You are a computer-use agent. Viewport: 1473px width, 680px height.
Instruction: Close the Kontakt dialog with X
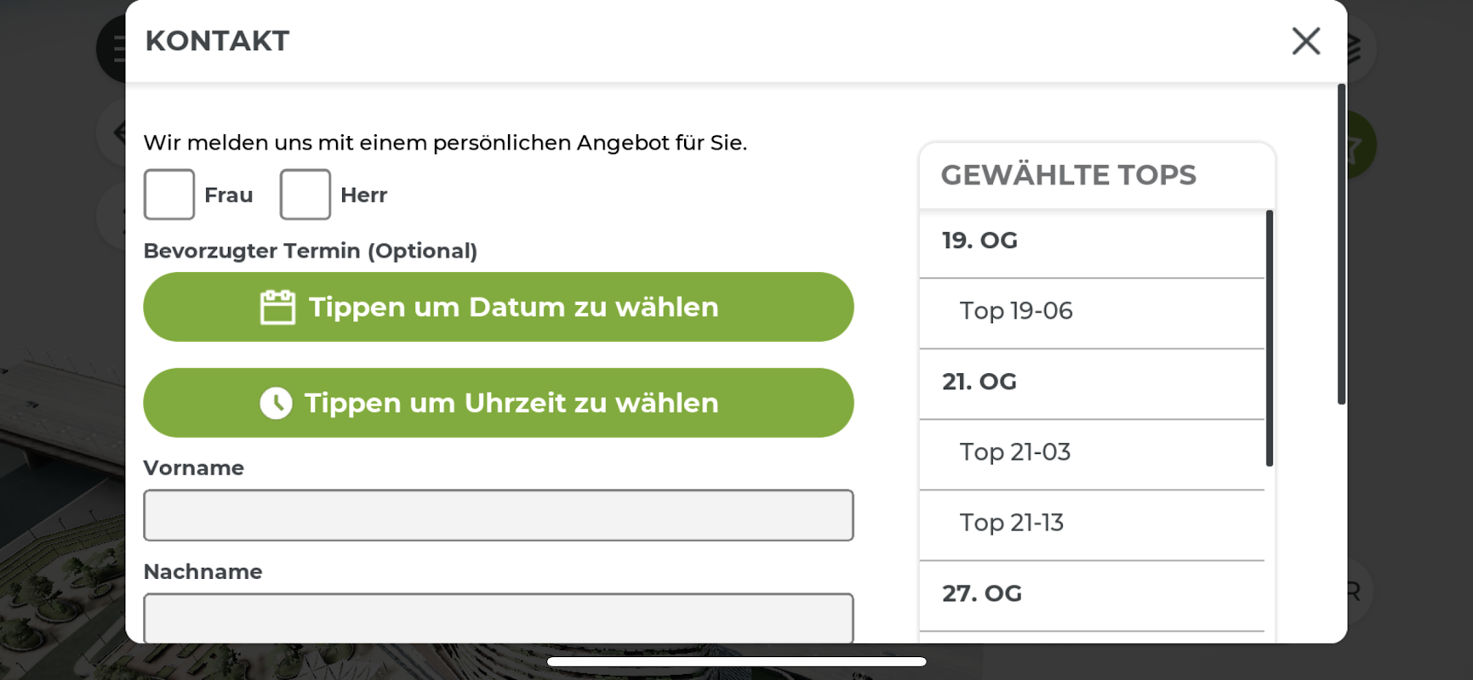point(1305,41)
